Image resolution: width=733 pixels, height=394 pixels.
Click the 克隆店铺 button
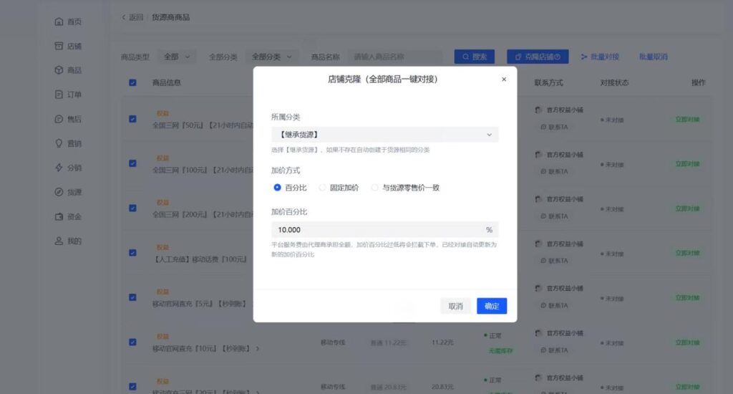[x=538, y=57]
